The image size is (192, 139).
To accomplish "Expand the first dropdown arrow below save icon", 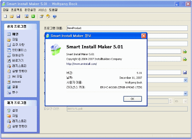I will pyautogui.click(x=186, y=80).
